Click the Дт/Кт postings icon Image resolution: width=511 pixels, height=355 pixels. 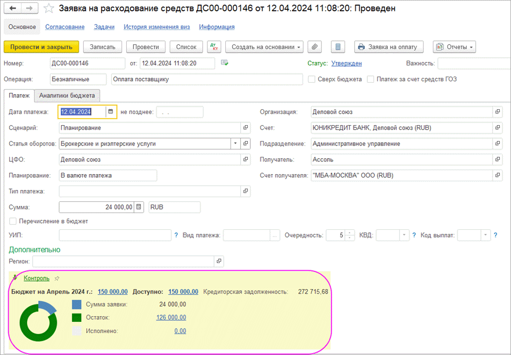pos(214,47)
